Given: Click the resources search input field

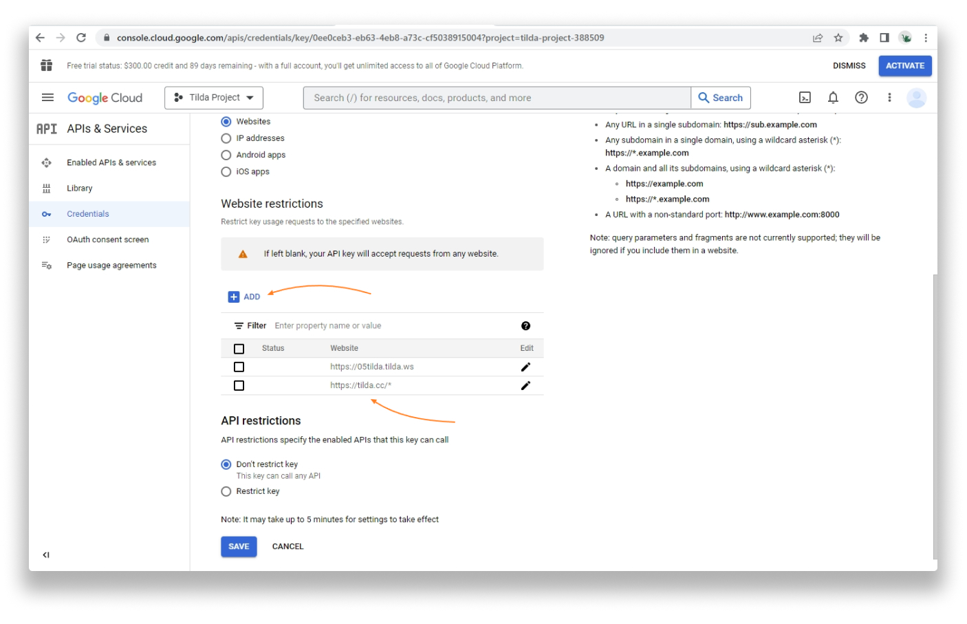Looking at the screenshot, I should pos(497,98).
